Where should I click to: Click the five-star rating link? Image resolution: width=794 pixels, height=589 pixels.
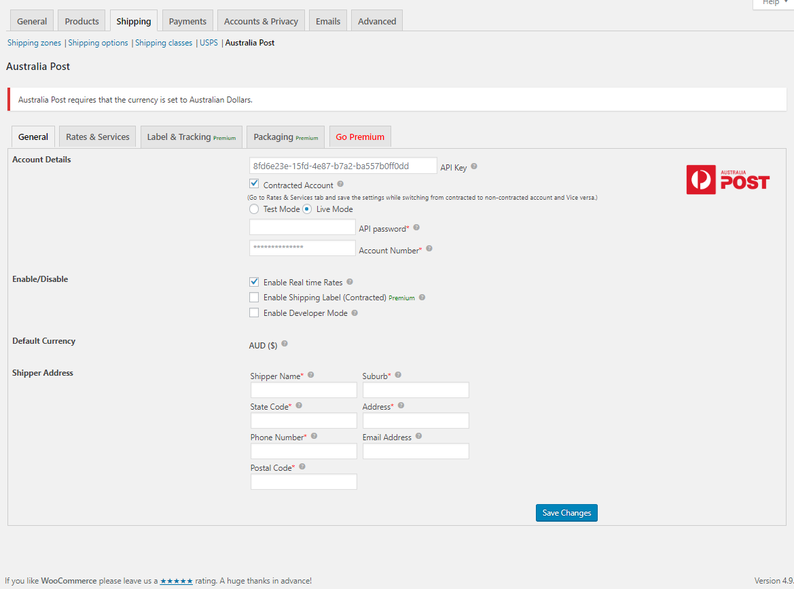point(176,581)
